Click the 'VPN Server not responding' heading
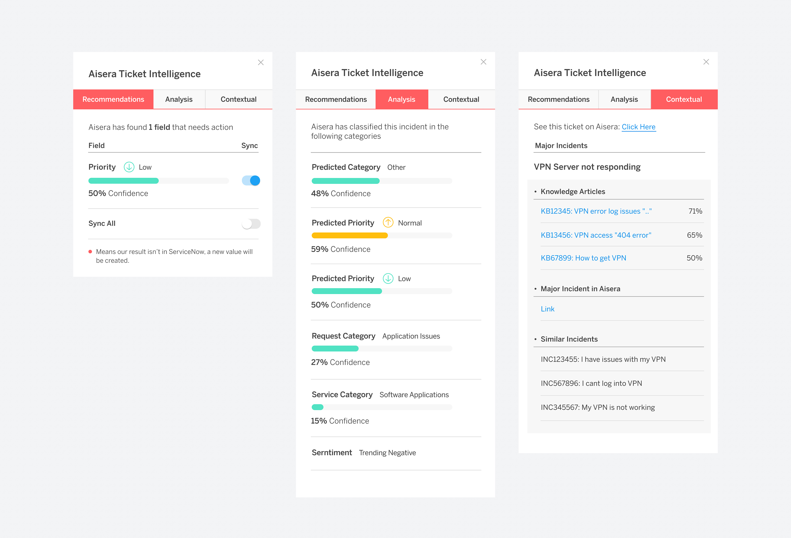The width and height of the screenshot is (791, 538). pyautogui.click(x=587, y=167)
